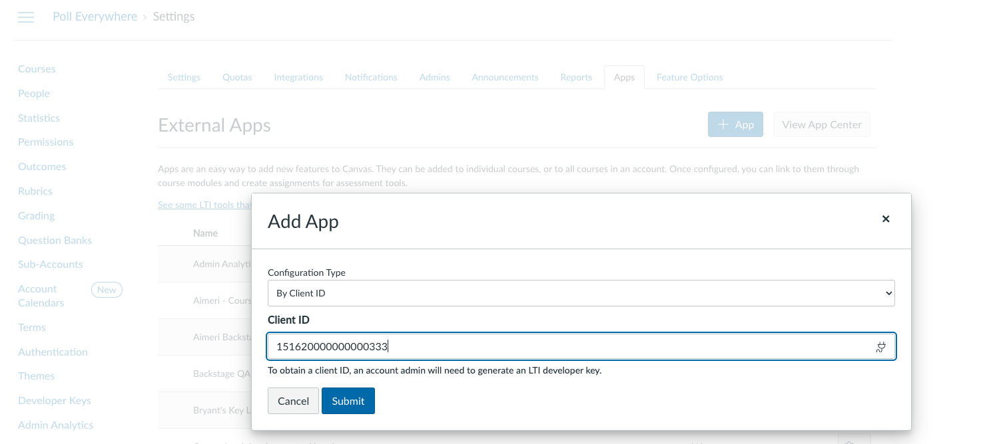Click the Name column header
This screenshot has width=991, height=444.
[x=205, y=233]
